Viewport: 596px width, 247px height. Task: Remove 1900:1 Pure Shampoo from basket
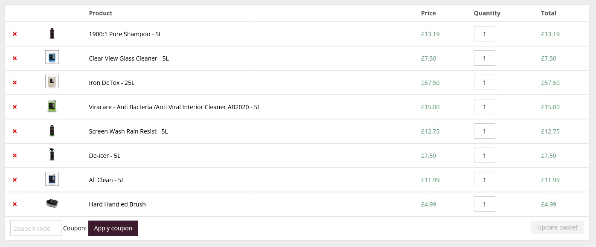click(x=15, y=34)
